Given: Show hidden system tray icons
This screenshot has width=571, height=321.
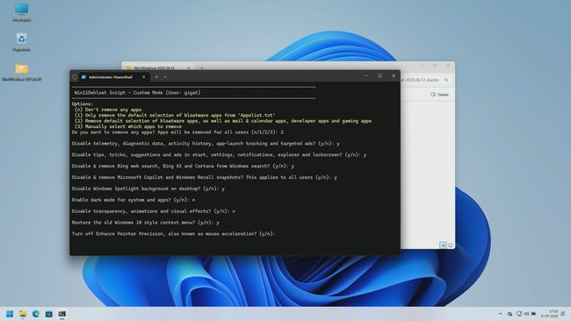Looking at the screenshot, I should [501, 314].
